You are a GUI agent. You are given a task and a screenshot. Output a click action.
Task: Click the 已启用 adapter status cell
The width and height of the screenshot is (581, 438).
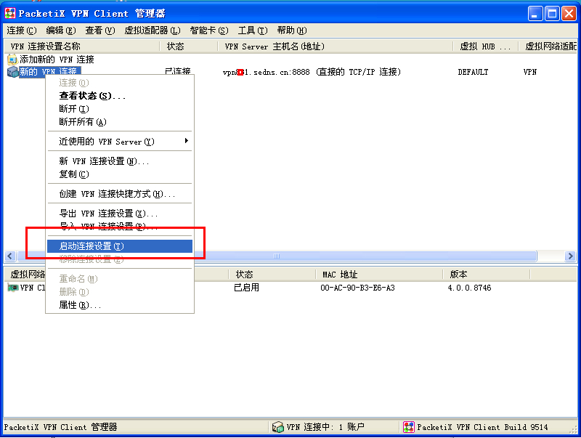pyautogui.click(x=246, y=288)
